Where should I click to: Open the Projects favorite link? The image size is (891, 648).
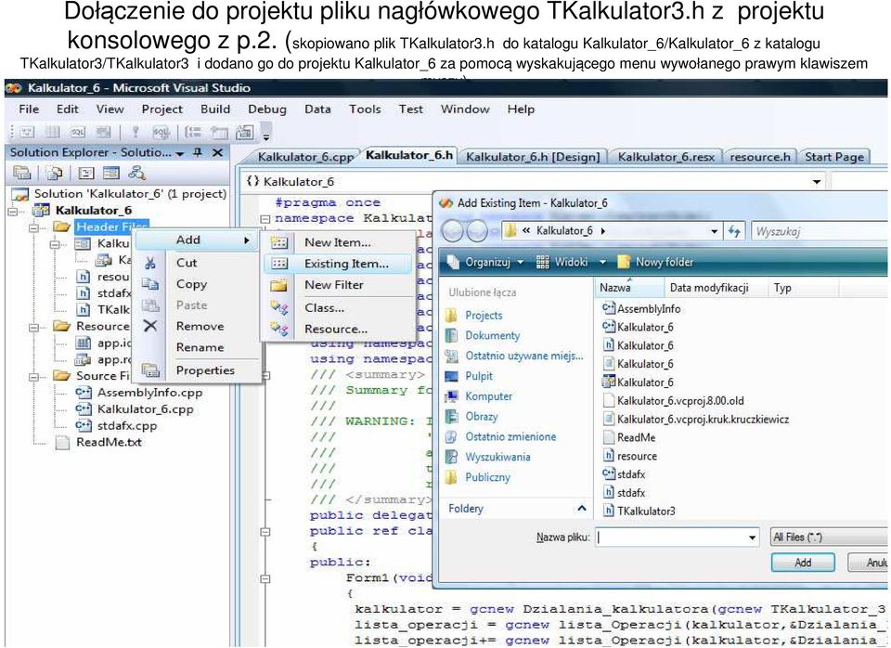click(x=484, y=316)
